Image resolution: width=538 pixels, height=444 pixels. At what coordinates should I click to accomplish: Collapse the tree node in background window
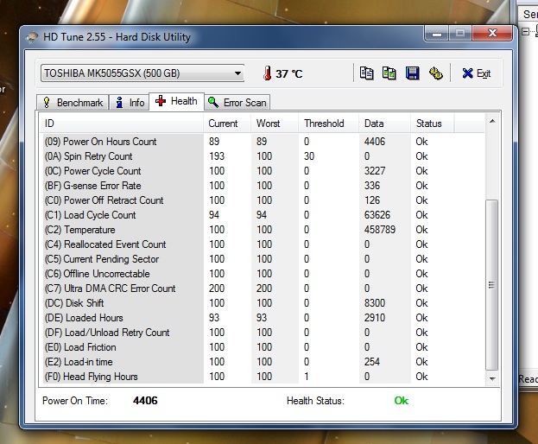(525, 32)
